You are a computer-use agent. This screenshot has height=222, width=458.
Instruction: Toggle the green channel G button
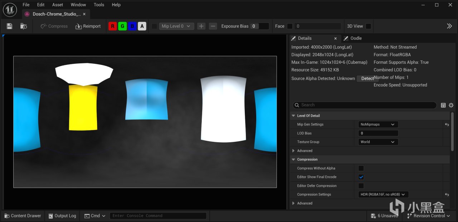[x=122, y=26]
